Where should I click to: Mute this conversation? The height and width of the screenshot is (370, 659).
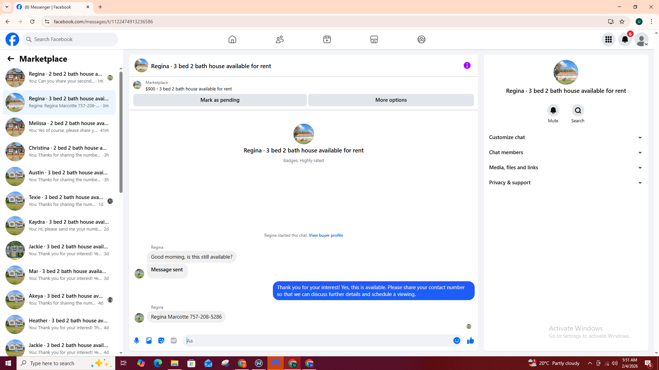553,110
